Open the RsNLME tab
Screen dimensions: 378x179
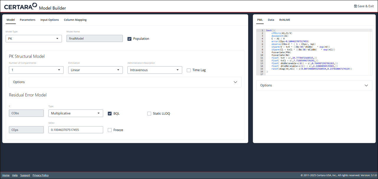[285, 20]
